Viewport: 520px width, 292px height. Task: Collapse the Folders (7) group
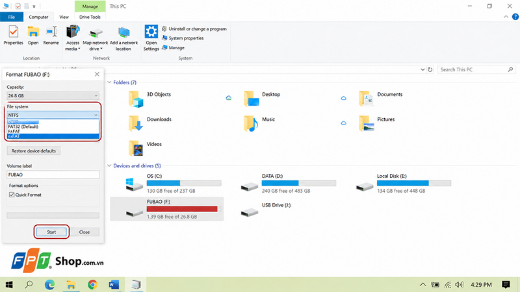(x=109, y=82)
